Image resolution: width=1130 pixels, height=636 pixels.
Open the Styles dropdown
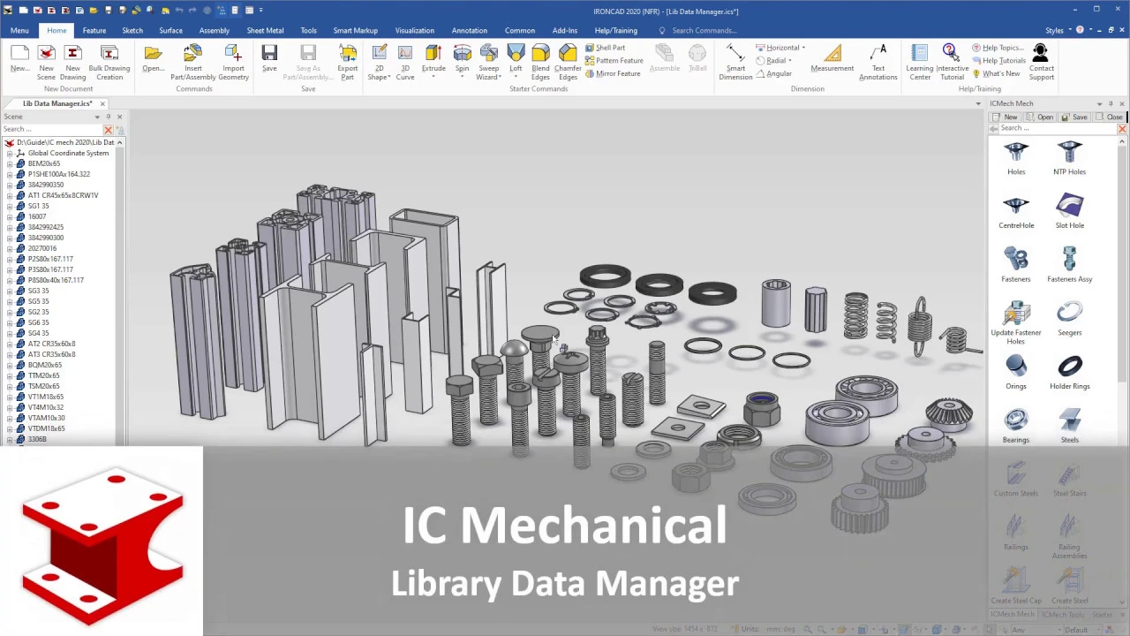point(1058,30)
